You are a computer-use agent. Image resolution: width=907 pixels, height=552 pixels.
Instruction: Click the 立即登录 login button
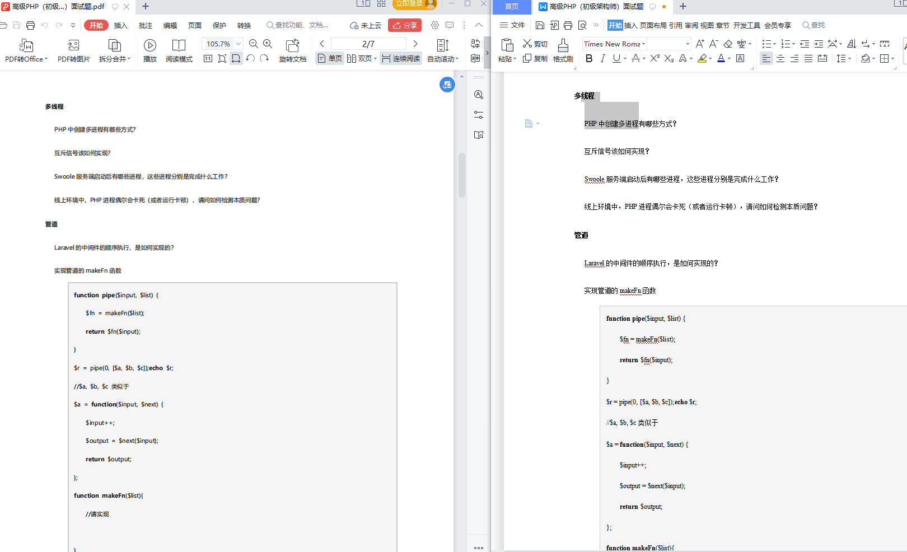414,4
